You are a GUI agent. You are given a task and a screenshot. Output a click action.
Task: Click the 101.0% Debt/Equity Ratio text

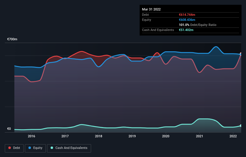tap(197, 25)
